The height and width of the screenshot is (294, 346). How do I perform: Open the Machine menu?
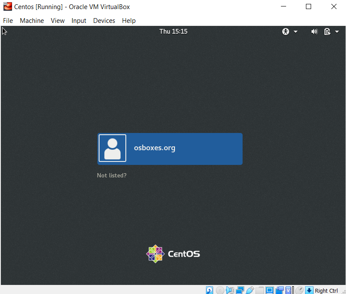(32, 21)
